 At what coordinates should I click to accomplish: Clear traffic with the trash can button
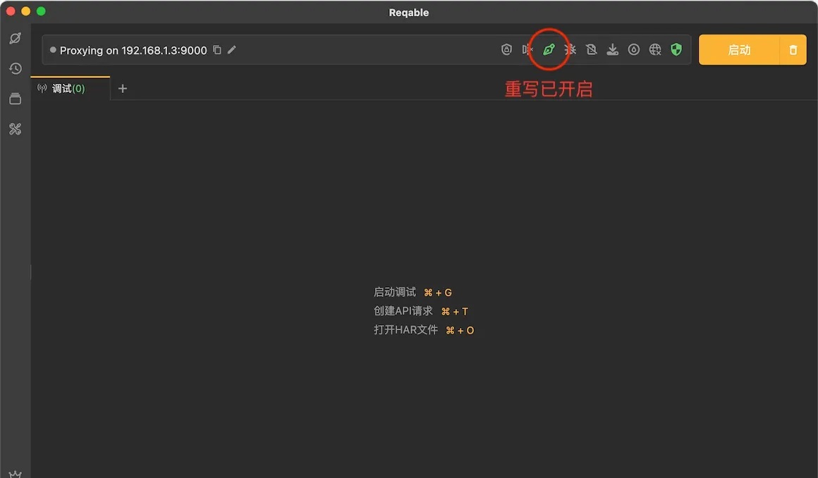coord(793,50)
